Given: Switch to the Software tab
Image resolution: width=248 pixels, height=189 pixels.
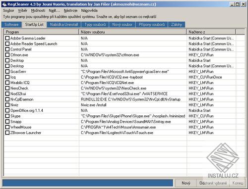Looking at the screenshot, I should (11, 25).
